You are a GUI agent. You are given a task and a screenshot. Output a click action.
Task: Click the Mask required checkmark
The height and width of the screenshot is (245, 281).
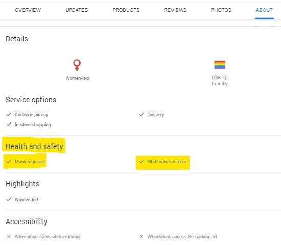click(x=9, y=161)
